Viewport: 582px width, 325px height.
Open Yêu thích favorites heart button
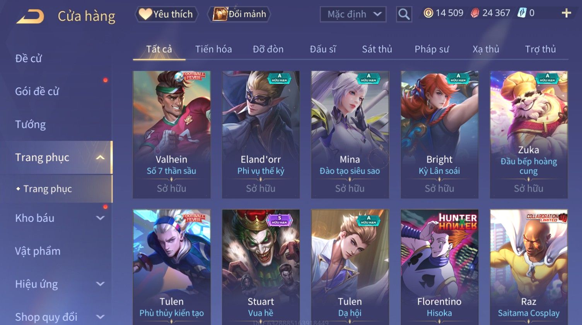coord(166,14)
